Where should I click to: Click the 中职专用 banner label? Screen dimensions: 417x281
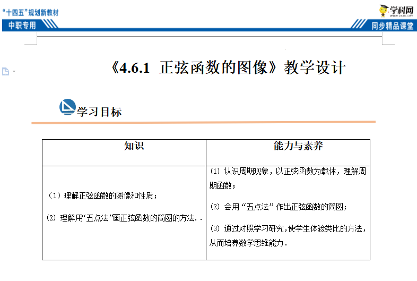(x=22, y=25)
